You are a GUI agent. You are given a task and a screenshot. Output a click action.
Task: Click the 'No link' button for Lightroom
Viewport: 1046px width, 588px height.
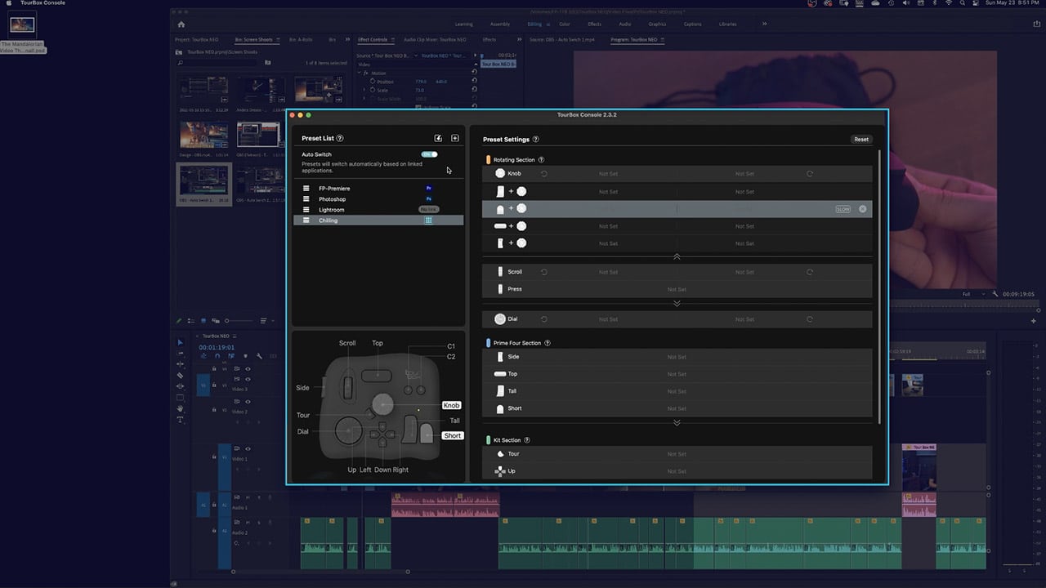[x=428, y=210]
